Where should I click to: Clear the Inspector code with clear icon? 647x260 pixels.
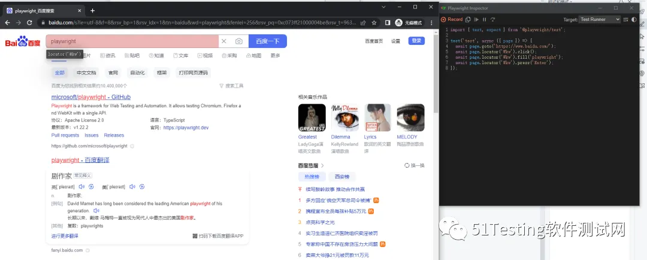tap(626, 19)
